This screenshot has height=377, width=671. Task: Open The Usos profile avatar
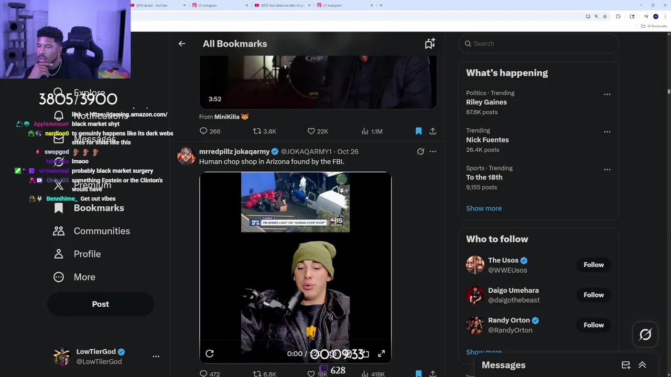pyautogui.click(x=475, y=265)
